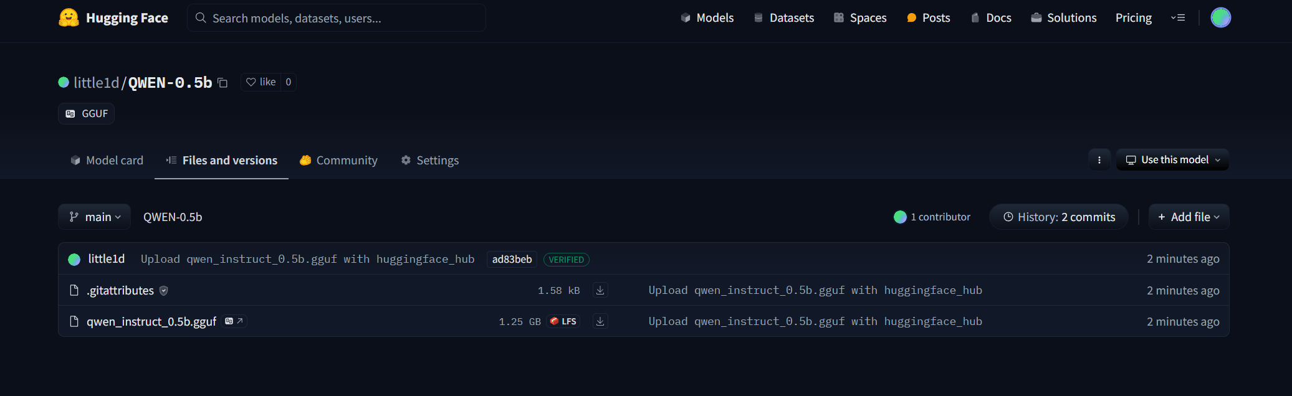Viewport: 1292px width, 396px height.
Task: Expand the navigation overflow menu
Action: [1177, 17]
